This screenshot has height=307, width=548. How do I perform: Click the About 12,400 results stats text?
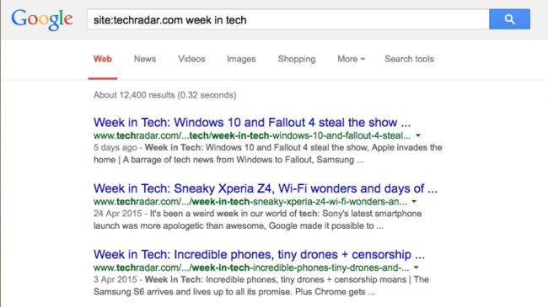pos(164,95)
